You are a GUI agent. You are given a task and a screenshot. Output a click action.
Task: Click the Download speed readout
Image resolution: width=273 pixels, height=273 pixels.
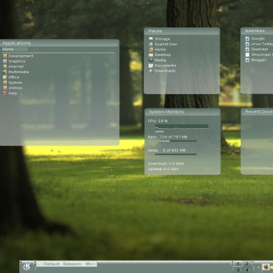166,164
